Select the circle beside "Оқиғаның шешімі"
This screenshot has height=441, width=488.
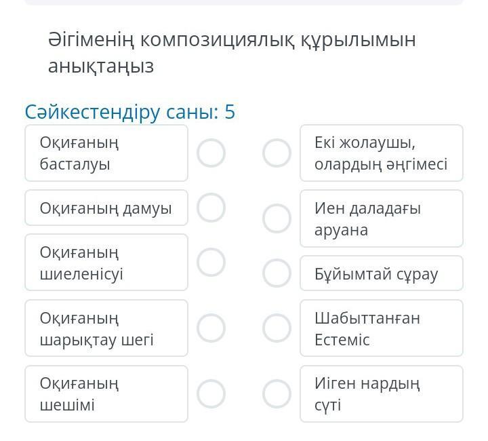click(211, 393)
